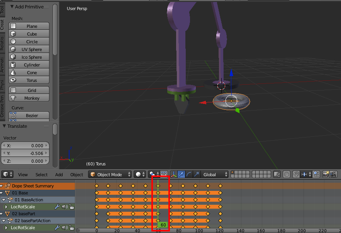Viewport: 341px width, 233px height.
Task: Collapse the 02 basePartAction channel
Action: [4, 221]
